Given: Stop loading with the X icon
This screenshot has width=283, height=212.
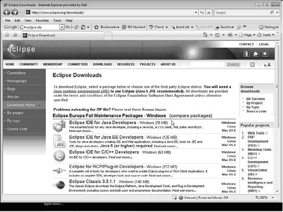Looking at the screenshot, I should tap(208, 12).
